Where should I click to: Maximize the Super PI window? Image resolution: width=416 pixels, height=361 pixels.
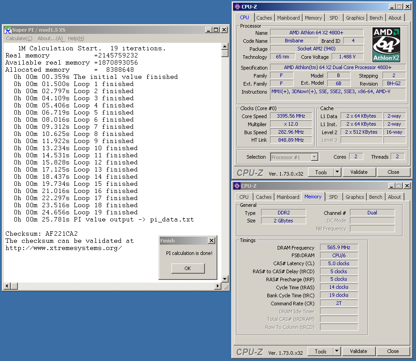click(x=216, y=30)
